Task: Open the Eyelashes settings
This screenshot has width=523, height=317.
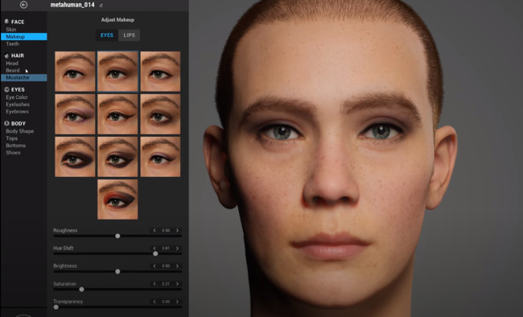Action: [x=18, y=105]
